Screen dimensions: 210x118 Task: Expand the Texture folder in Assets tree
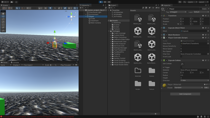(111, 29)
